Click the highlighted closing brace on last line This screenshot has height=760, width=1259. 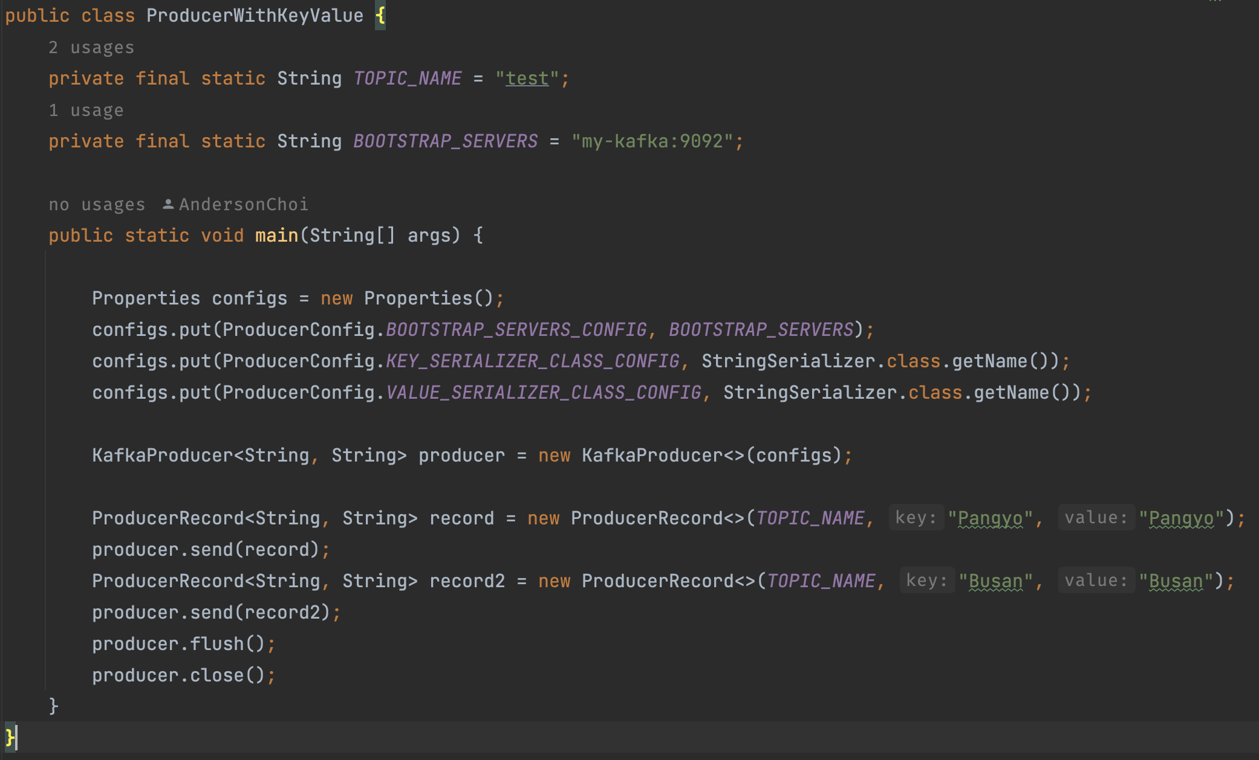(10, 738)
